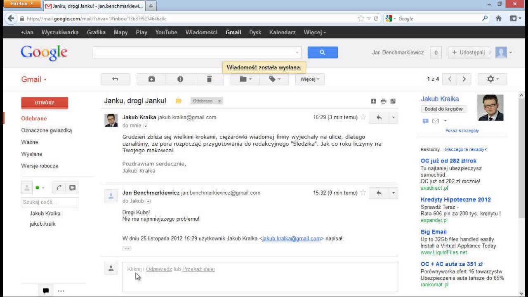
Task: Go to the newer conversation arrow
Action: tap(450, 79)
